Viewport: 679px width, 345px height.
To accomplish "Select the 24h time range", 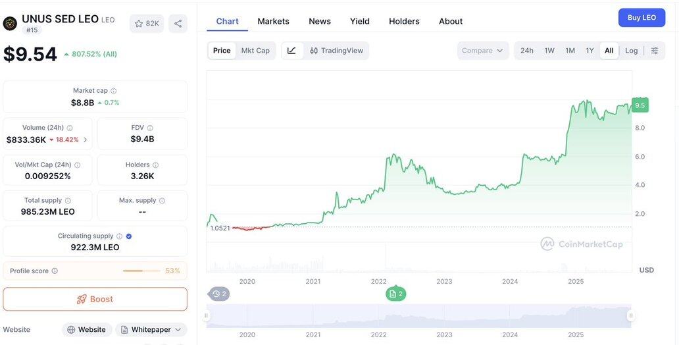I will 527,51.
